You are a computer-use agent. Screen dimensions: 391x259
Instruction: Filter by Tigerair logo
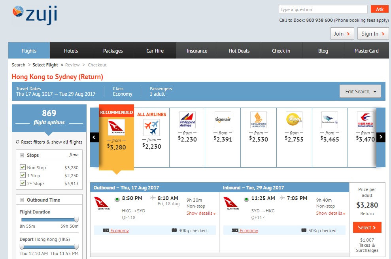tap(223, 120)
